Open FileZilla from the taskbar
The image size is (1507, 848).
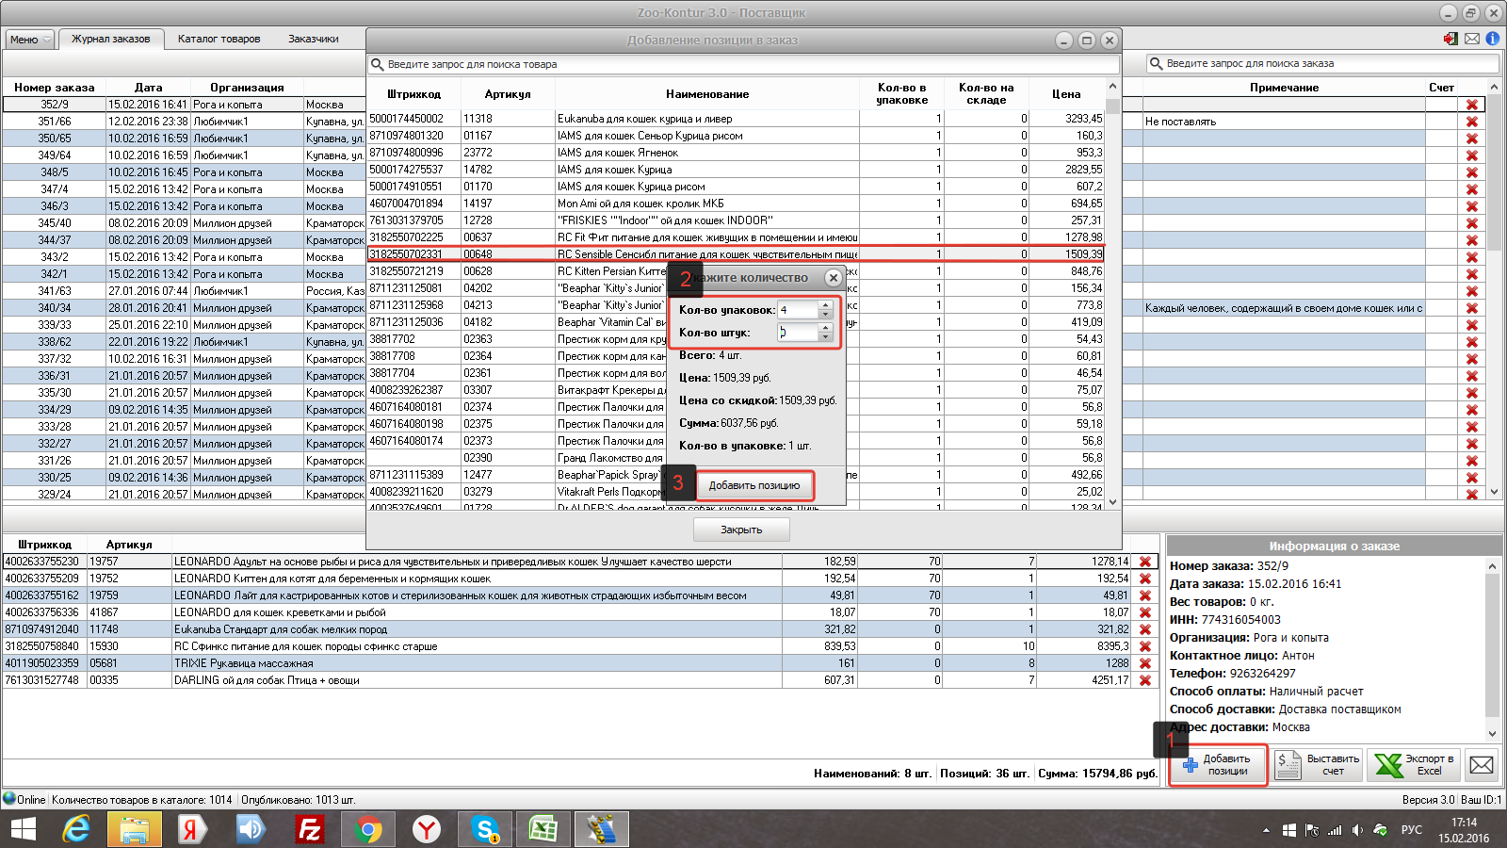coord(310,829)
